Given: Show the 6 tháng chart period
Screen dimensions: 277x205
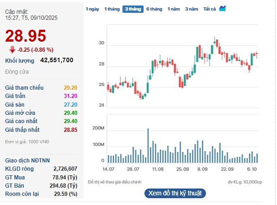Looking at the screenshot, I should pos(154,9).
